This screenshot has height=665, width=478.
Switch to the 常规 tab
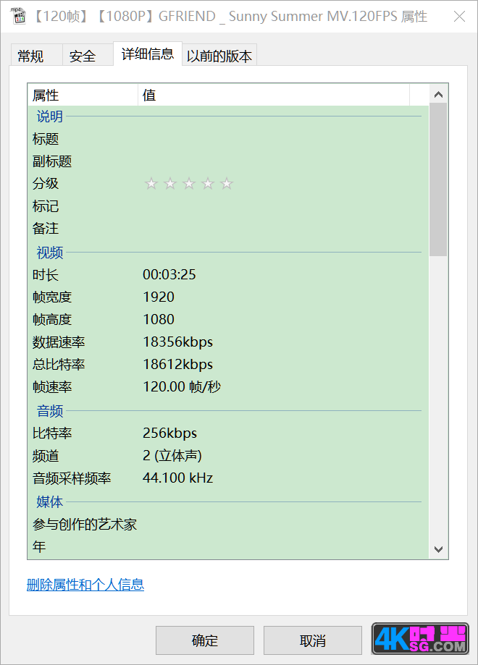click(x=35, y=56)
